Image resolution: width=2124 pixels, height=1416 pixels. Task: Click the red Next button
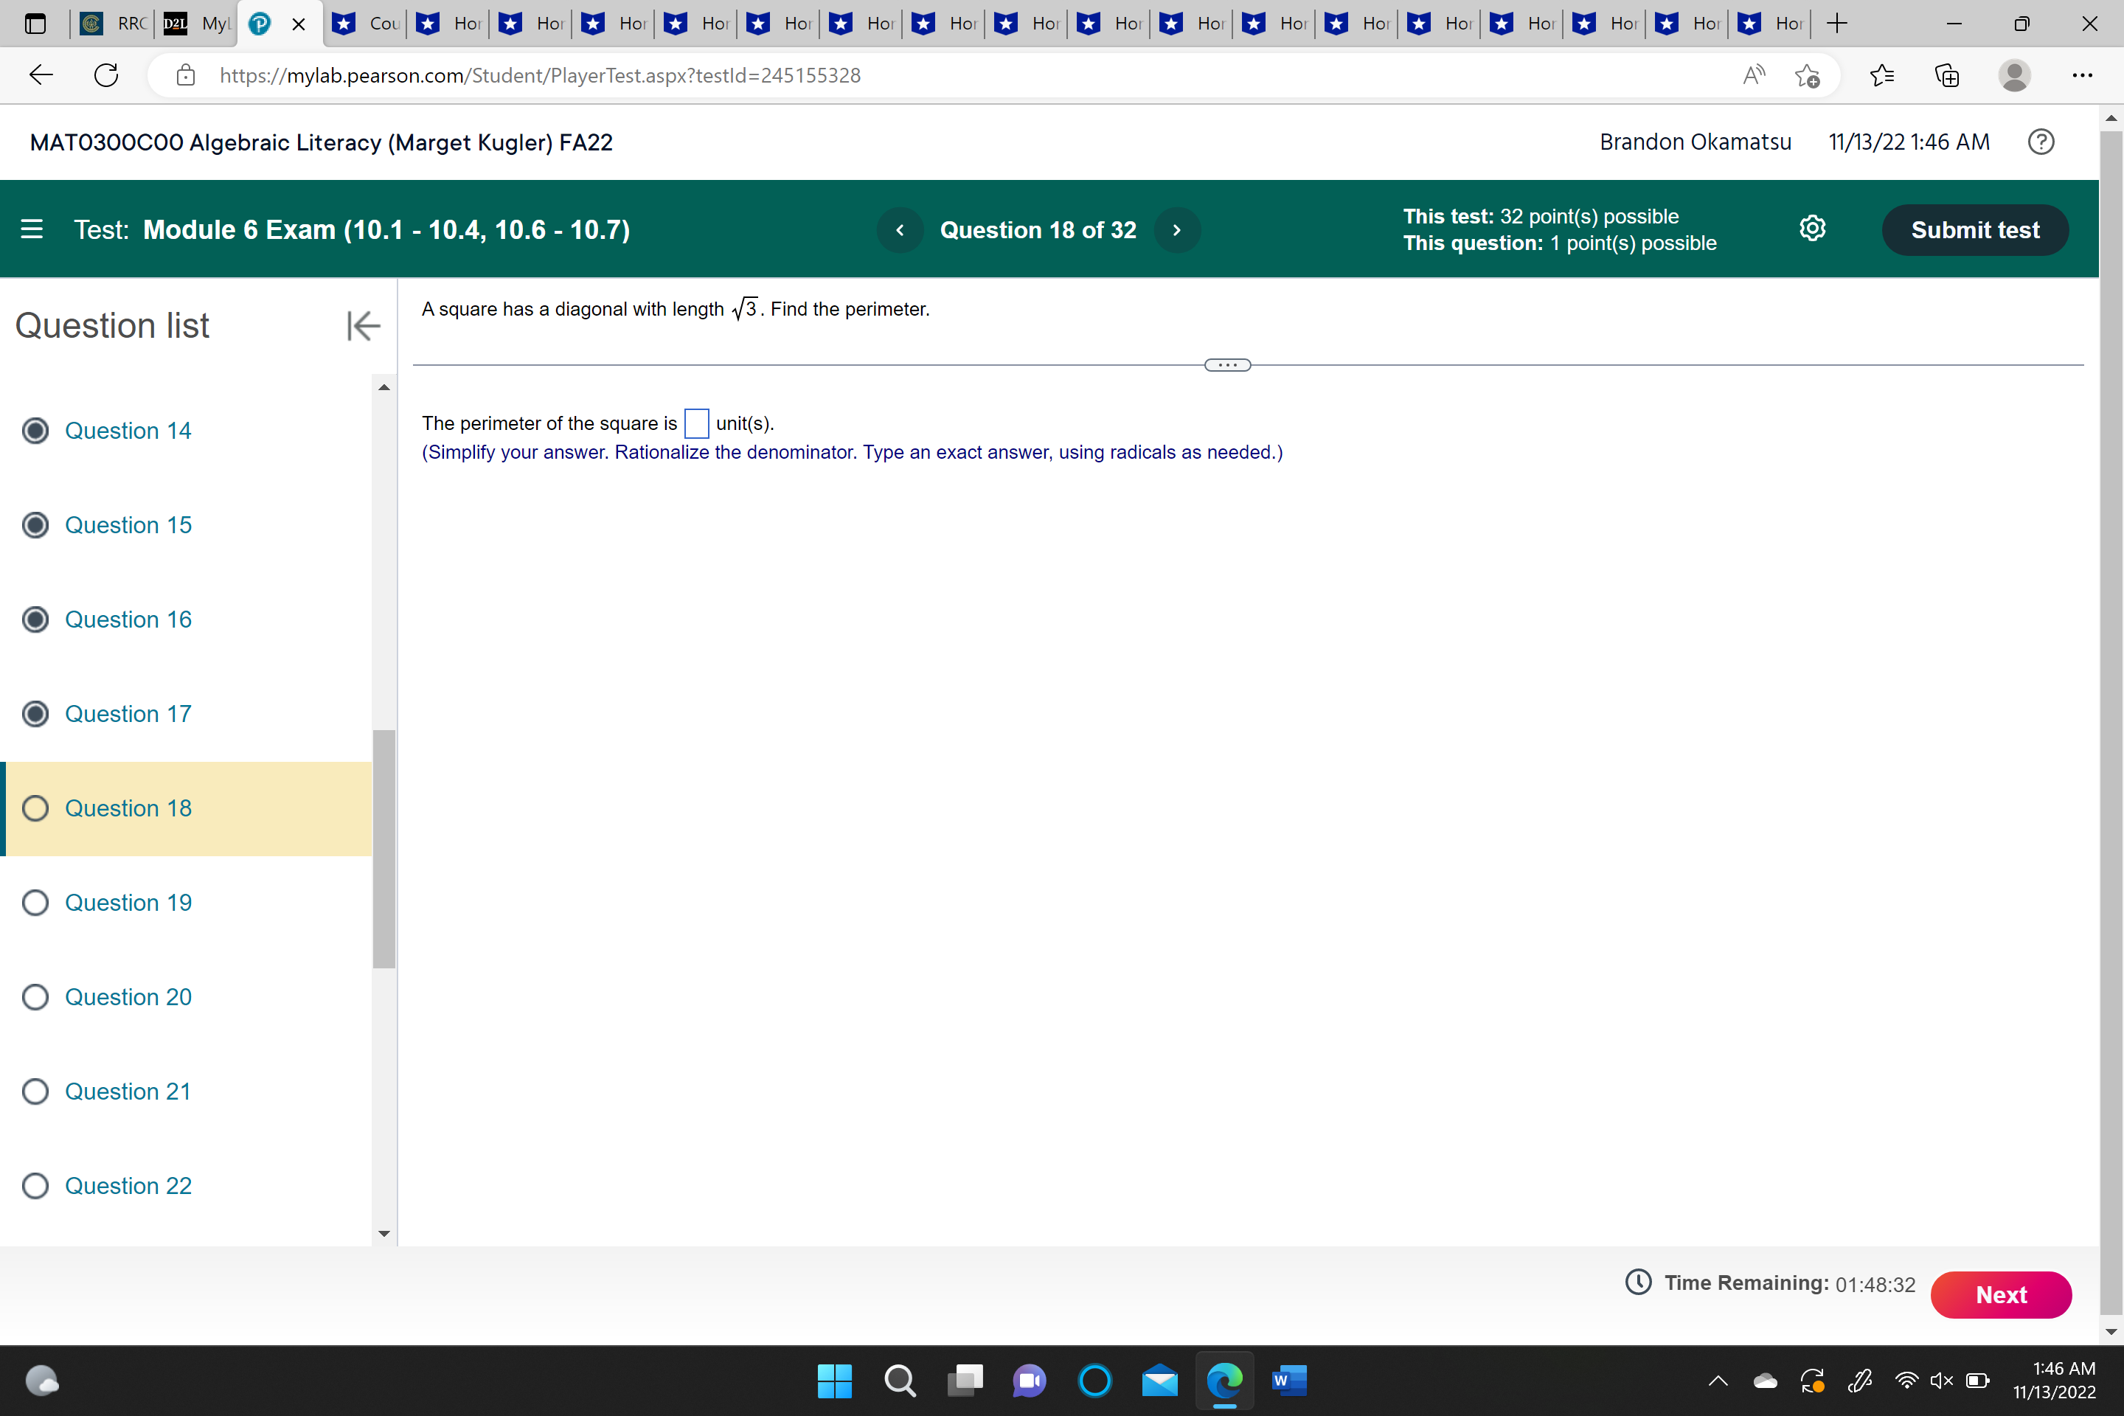click(2000, 1294)
